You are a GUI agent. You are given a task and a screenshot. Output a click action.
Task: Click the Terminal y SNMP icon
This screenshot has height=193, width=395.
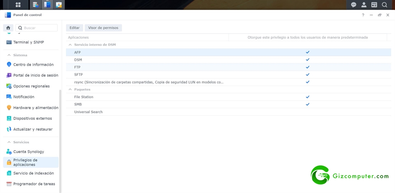pyautogui.click(x=9, y=42)
